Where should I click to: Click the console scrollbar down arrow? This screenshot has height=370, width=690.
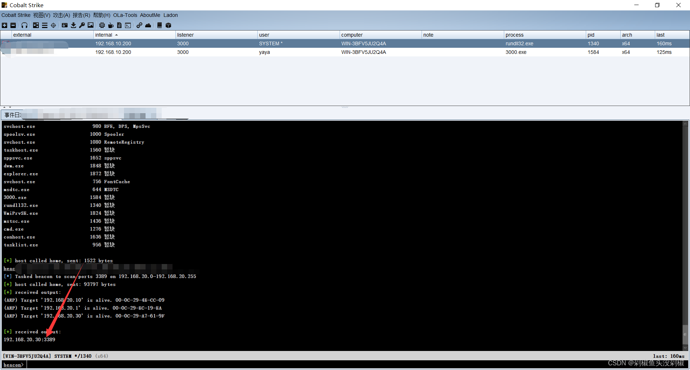685,348
